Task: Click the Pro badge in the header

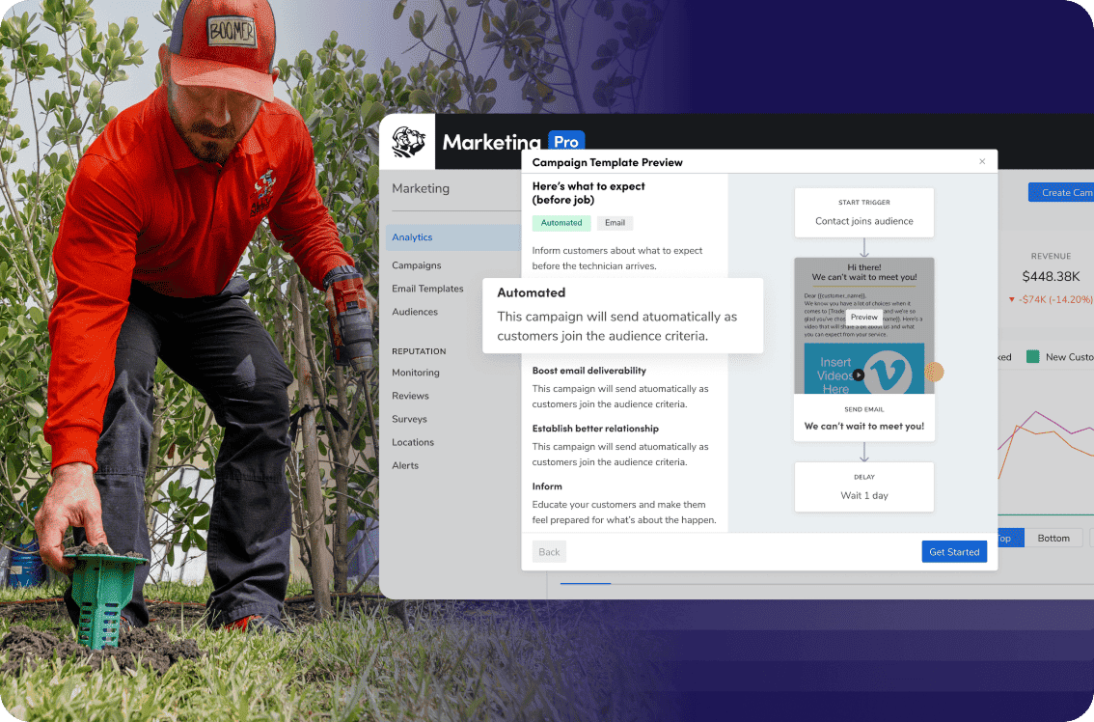Action: pos(566,142)
